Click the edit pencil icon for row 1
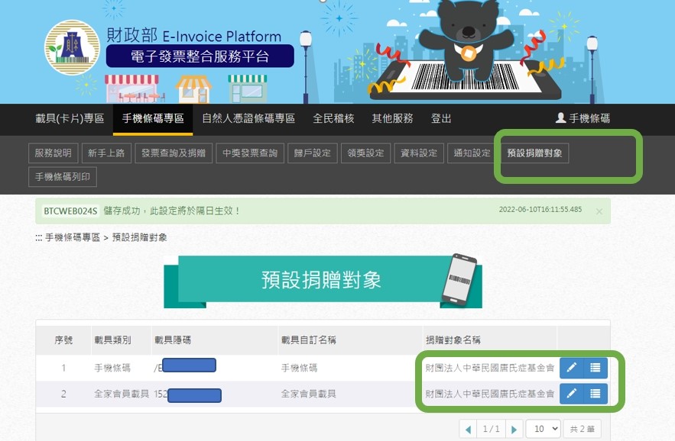 (571, 368)
